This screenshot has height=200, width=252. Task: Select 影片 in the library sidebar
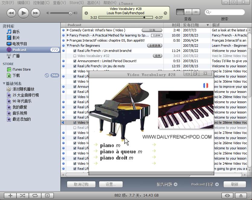tap(30, 38)
